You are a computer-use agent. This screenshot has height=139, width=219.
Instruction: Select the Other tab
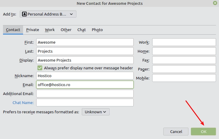(66, 30)
